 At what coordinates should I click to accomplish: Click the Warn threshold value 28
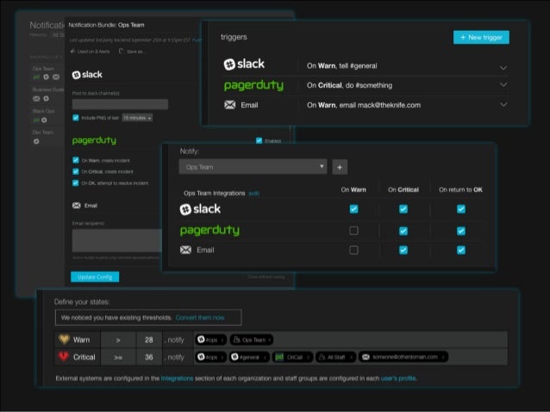[x=149, y=340]
